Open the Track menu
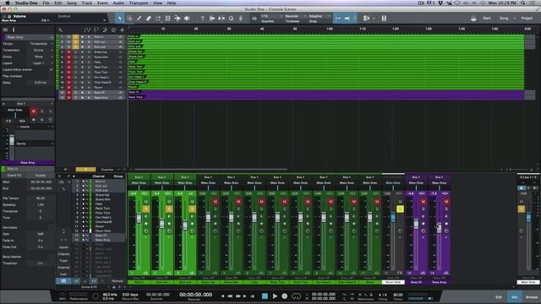The width and height of the screenshot is (541, 304). click(x=86, y=3)
